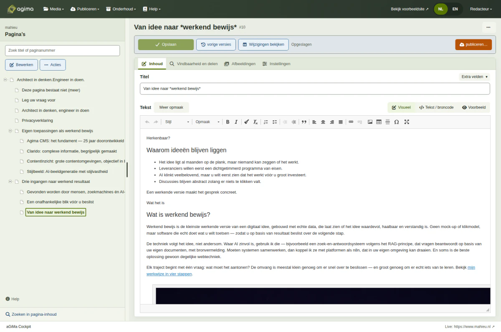Insert a bulleted list
The height and width of the screenshot is (332, 501).
275,122
